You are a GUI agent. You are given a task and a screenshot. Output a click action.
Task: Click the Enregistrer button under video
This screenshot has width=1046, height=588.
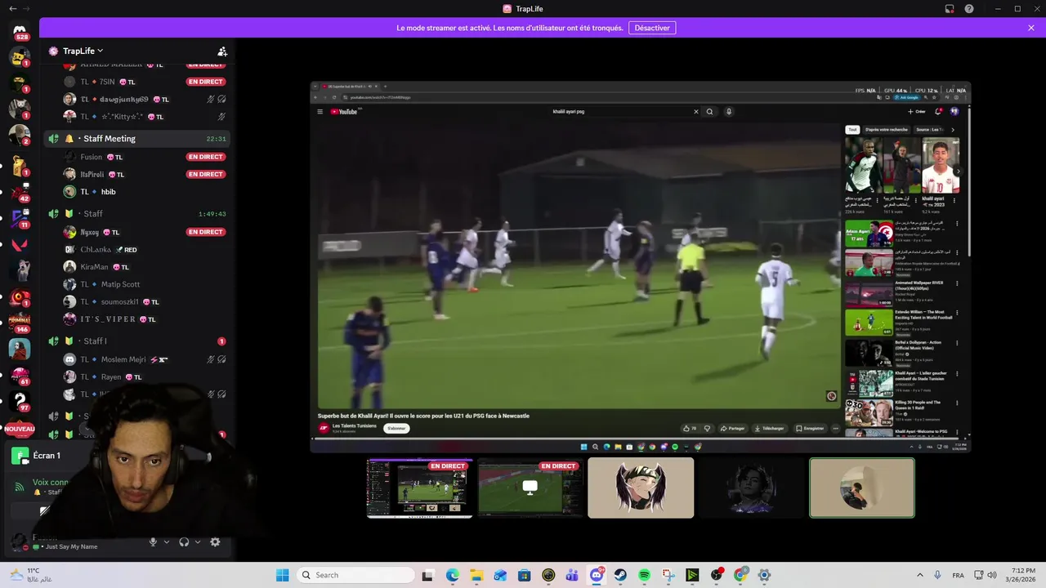(x=810, y=428)
